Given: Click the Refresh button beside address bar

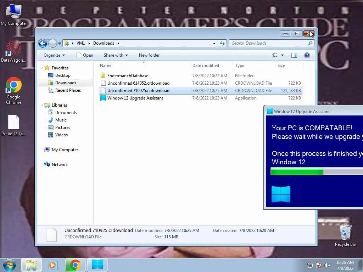Looking at the screenshot, I should 222,43.
